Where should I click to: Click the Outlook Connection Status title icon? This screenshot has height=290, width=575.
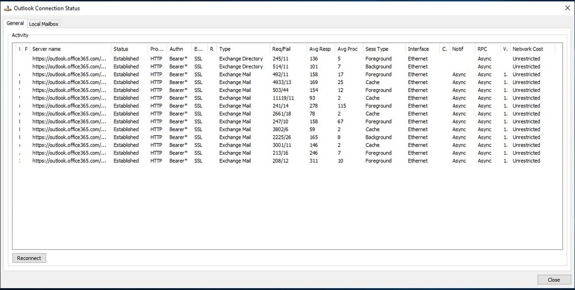[7, 8]
